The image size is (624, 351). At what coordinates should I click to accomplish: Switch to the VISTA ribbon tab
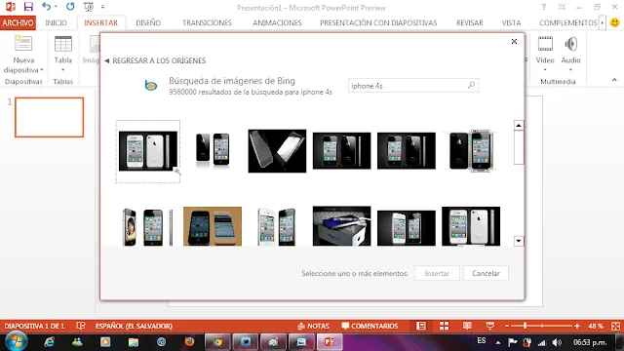click(x=511, y=22)
